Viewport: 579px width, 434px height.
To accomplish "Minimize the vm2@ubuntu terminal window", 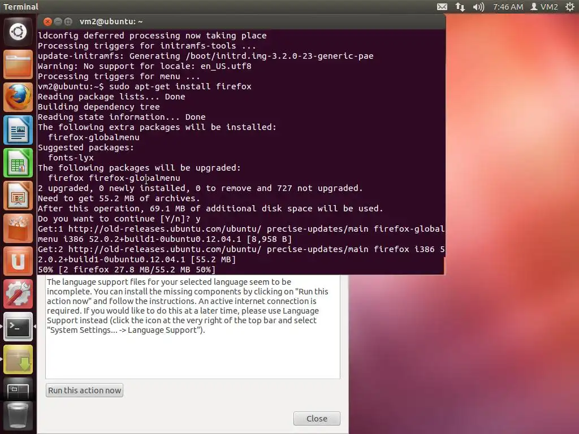I will pyautogui.click(x=58, y=22).
